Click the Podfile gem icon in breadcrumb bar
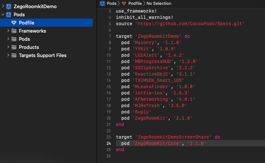265x163 pixels. [124, 3]
